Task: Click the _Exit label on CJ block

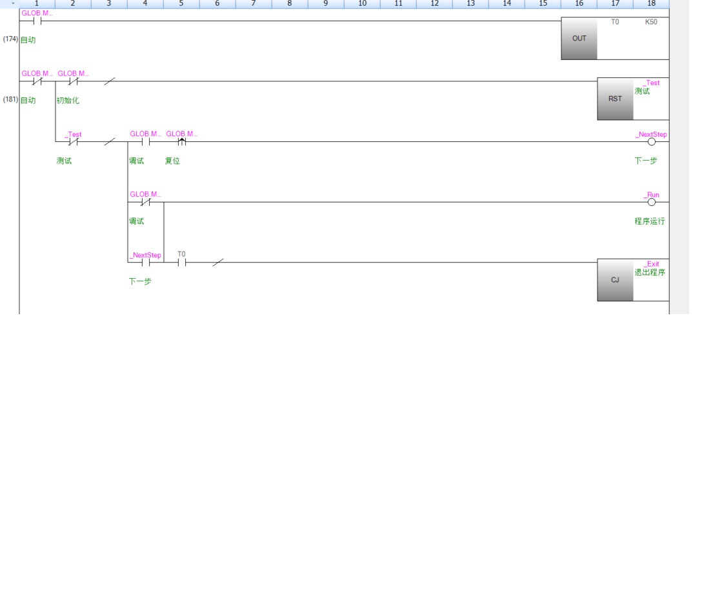Action: coord(651,264)
